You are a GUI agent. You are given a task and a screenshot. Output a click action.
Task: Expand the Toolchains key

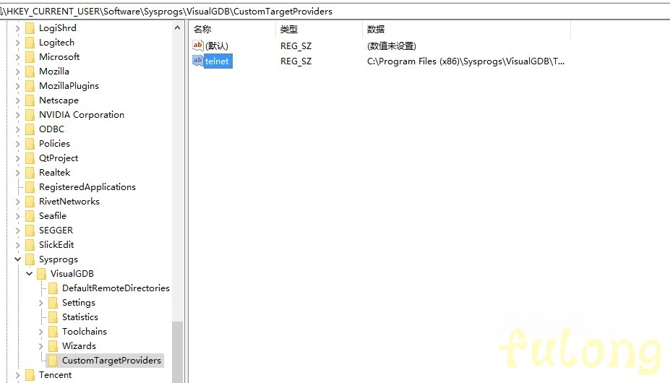[40, 332]
